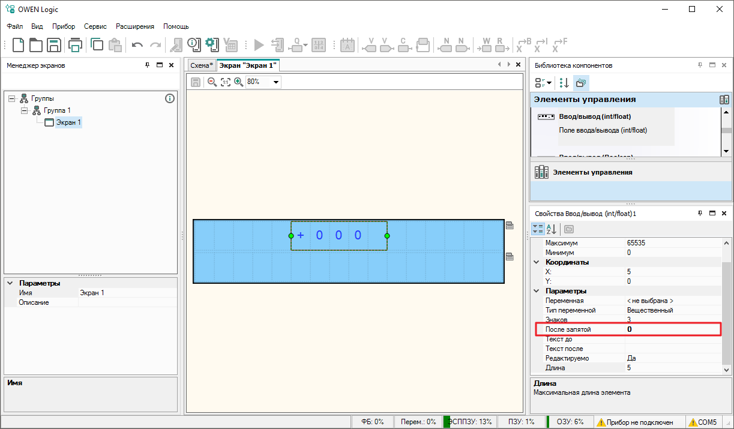
Task: Collapse the Координаты property group
Action: click(537, 262)
